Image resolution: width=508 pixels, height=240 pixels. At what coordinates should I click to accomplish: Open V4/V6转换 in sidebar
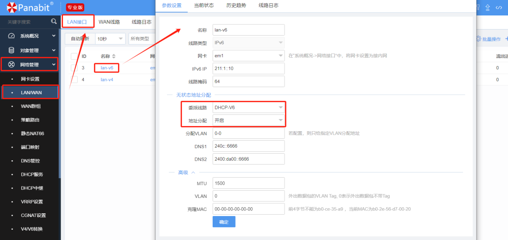coord(32,229)
